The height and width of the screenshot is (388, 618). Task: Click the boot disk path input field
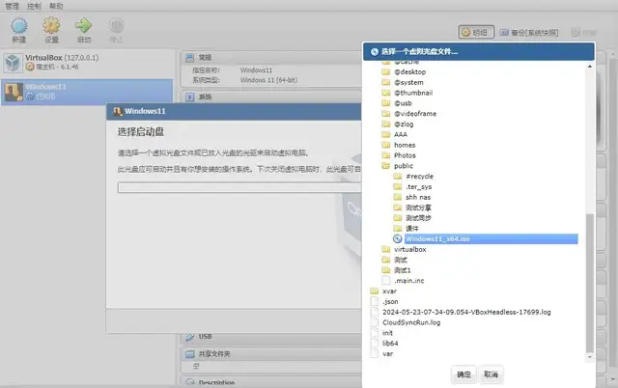(239, 187)
